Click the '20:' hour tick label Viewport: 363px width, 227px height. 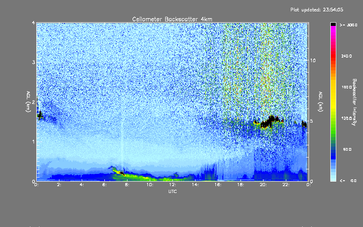(x=263, y=185)
